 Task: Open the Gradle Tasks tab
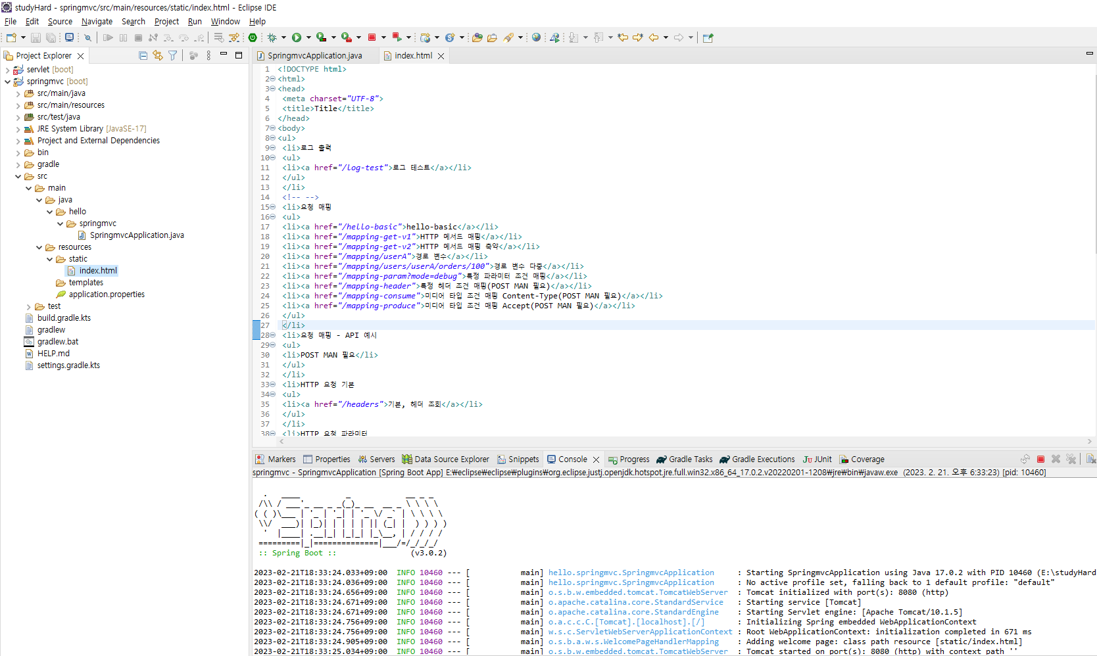click(x=684, y=459)
